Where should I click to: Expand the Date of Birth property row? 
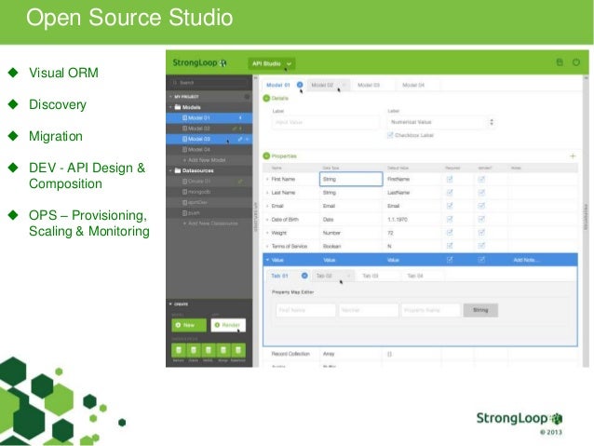tap(267, 220)
